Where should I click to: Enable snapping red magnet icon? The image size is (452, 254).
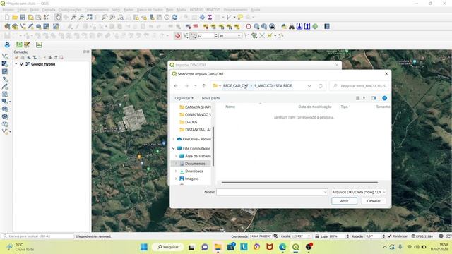177,36
